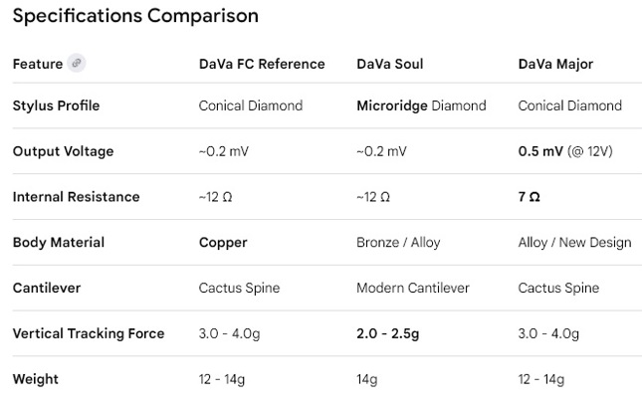Click the Specifications Comparison heading
Viewport: 642px width, 408px height.
point(135,16)
